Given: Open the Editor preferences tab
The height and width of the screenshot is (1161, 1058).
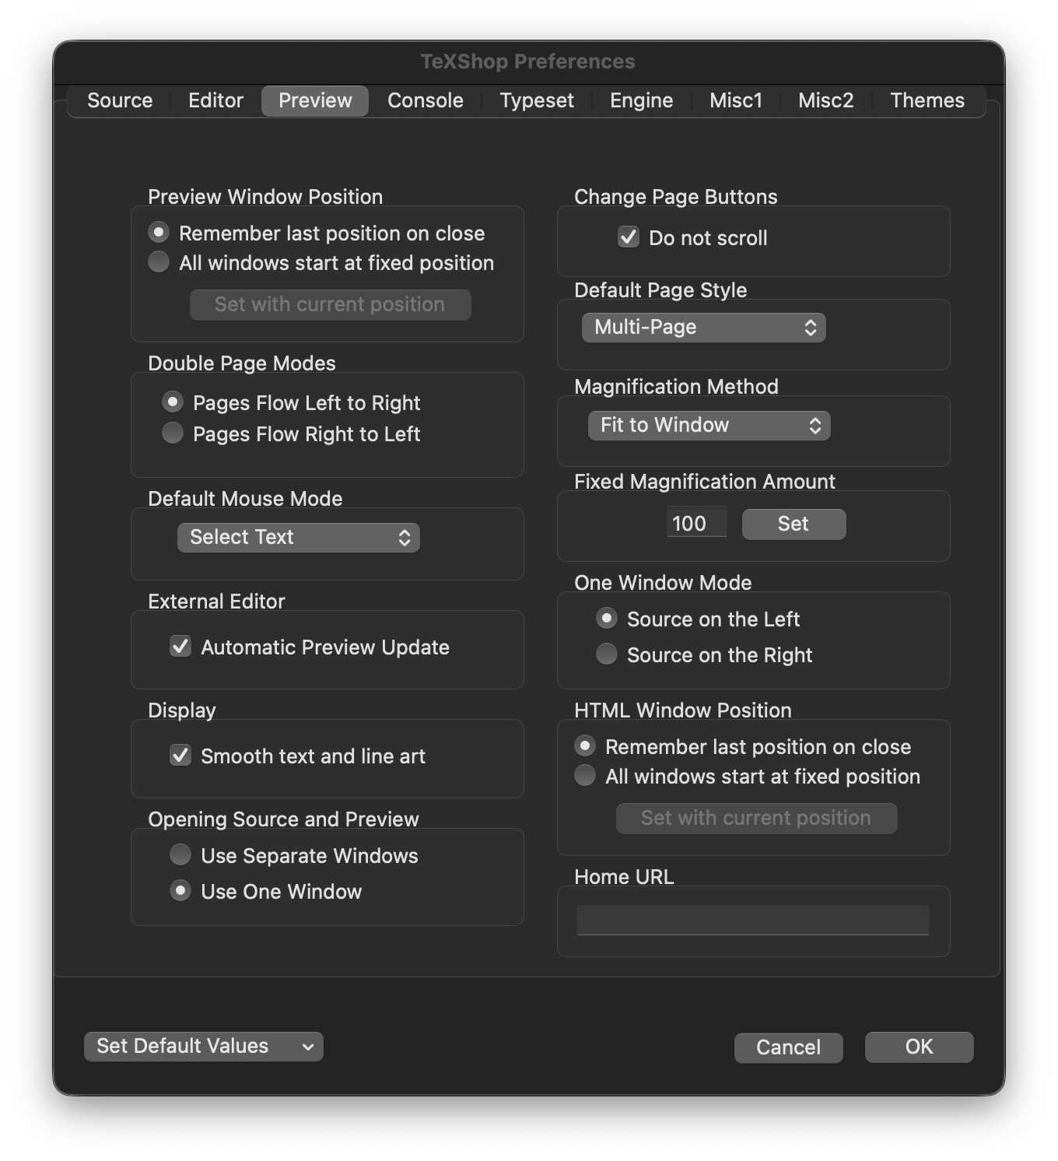Looking at the screenshot, I should click(x=215, y=101).
